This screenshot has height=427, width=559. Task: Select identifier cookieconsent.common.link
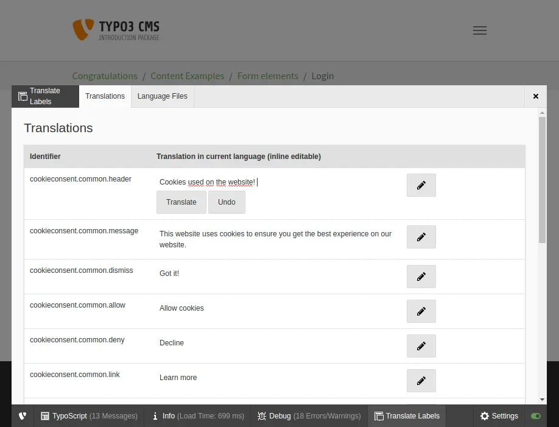point(75,375)
